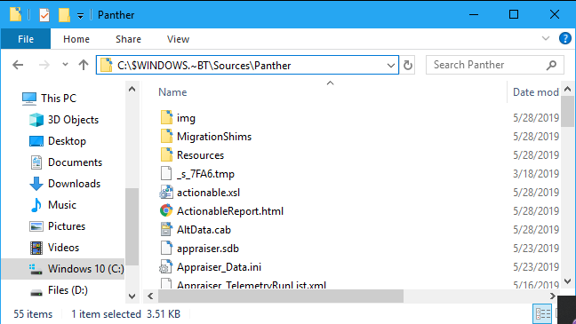The image size is (576, 324).
Task: Click the Videos film strip icon
Action: coord(36,248)
